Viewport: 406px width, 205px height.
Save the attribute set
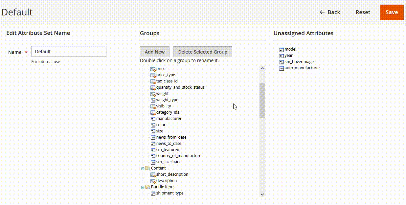(392, 12)
